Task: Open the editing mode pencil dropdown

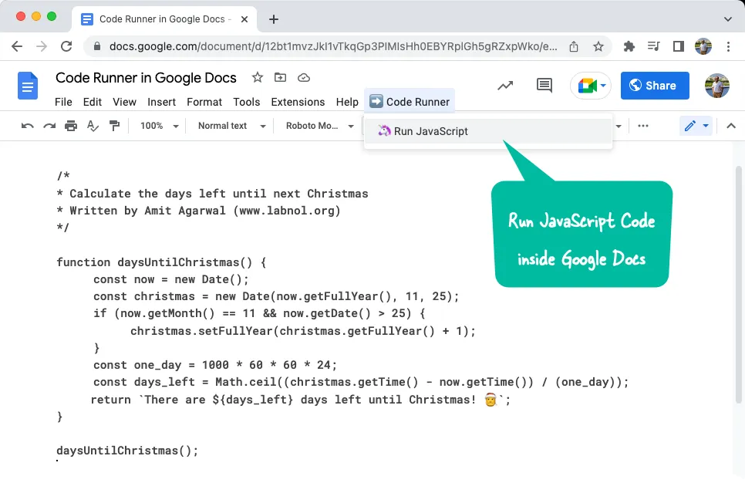Action: 695,125
